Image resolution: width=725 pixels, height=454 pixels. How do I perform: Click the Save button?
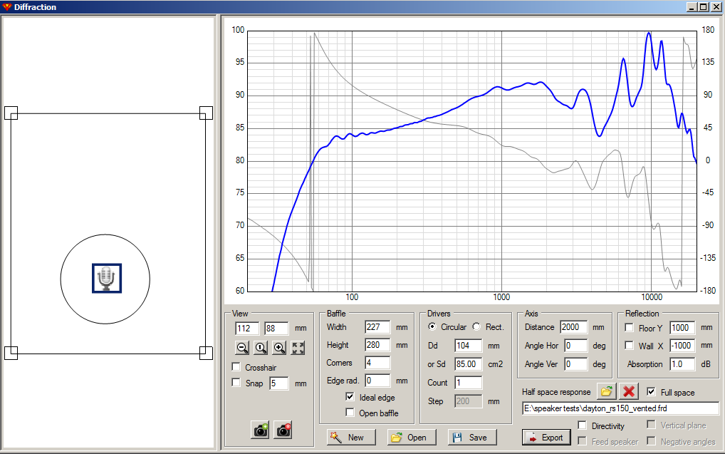coord(472,438)
